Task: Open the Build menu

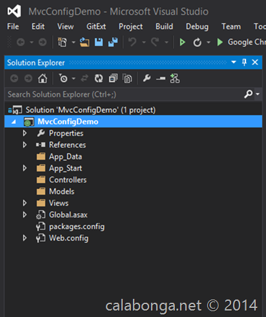Action: pyautogui.click(x=164, y=27)
